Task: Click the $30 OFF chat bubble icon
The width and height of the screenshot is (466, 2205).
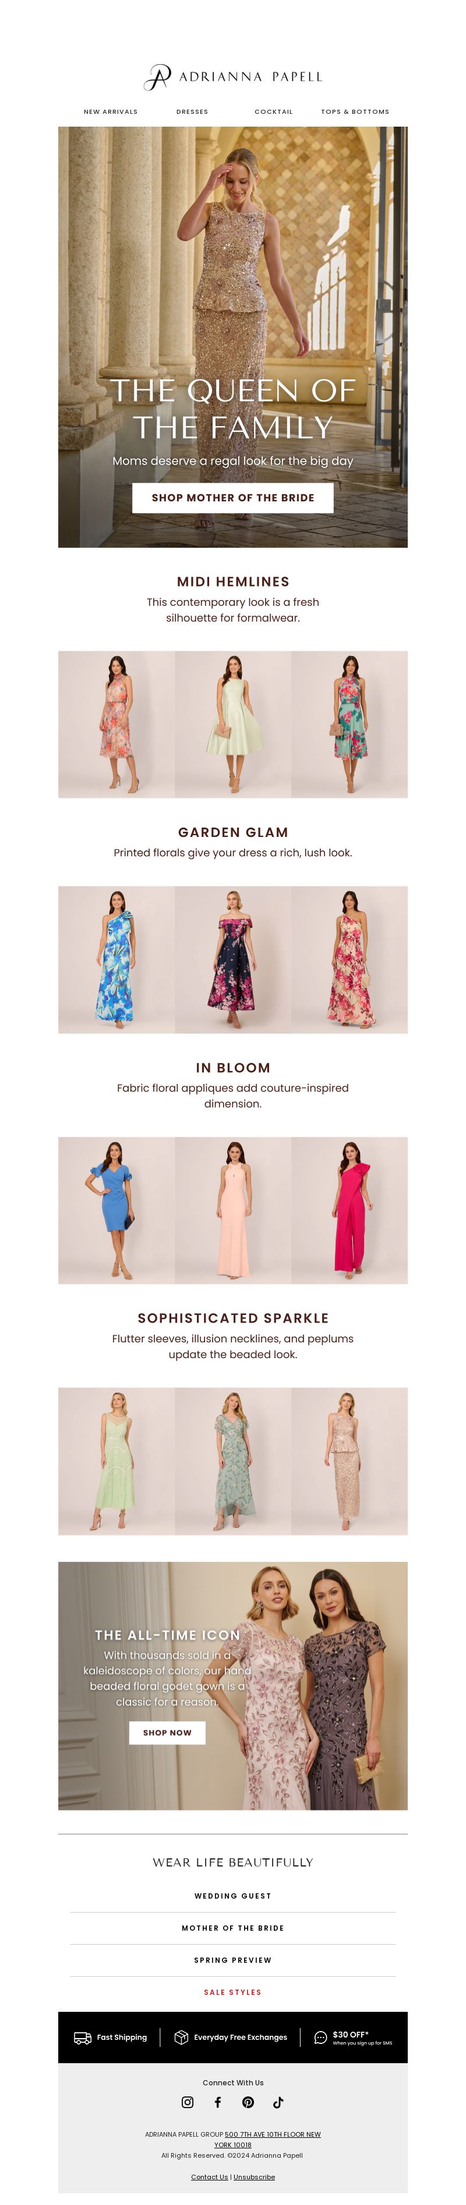Action: coord(320,2037)
